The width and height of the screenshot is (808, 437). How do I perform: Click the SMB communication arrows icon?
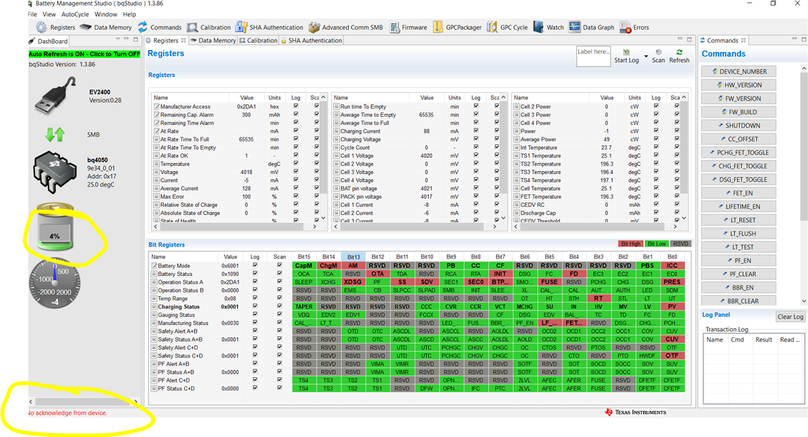click(x=55, y=135)
